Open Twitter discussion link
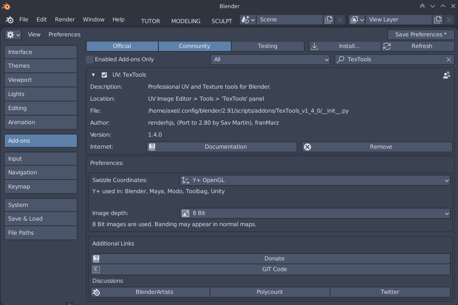 [x=390, y=292]
